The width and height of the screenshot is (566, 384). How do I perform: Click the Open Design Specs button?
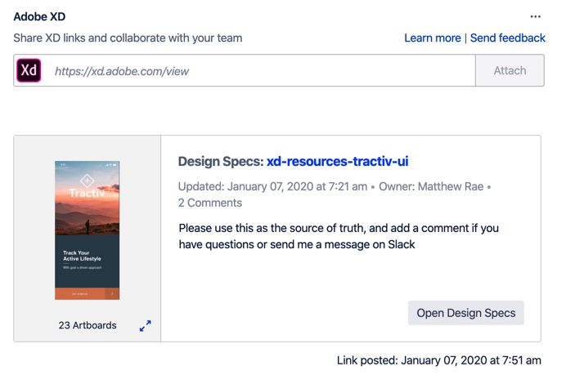(x=466, y=313)
